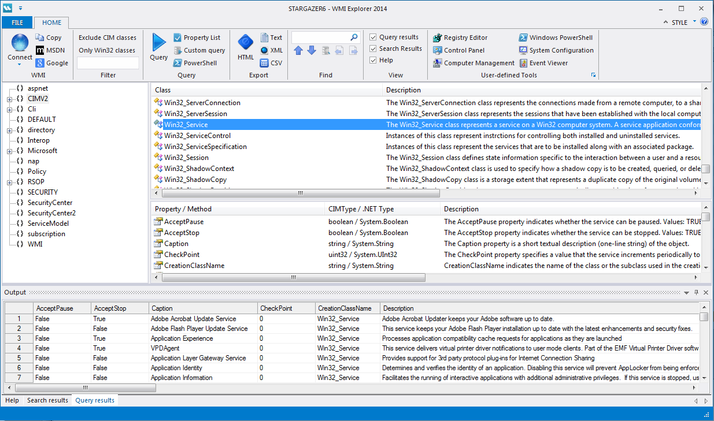The image size is (714, 421).
Task: Select output row 4 VPDAgent
Action: click(353, 348)
